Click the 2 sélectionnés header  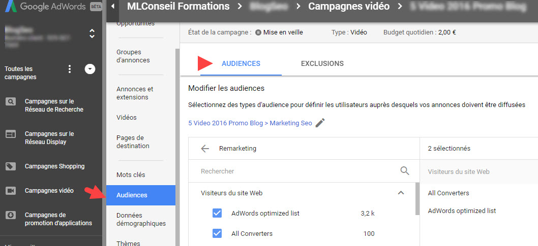pyautogui.click(x=449, y=149)
